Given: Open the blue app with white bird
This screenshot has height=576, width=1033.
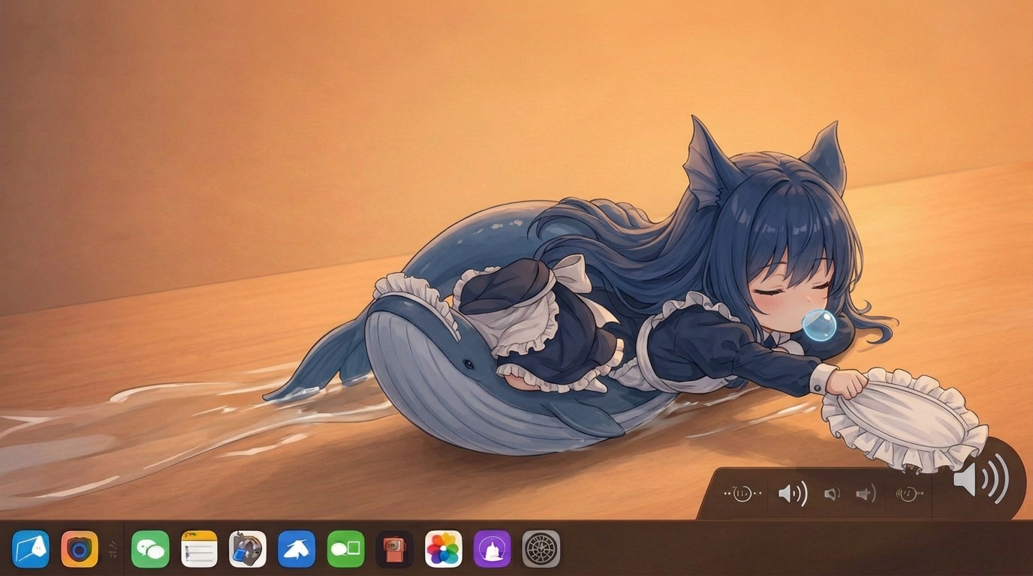Looking at the screenshot, I should point(297,549).
